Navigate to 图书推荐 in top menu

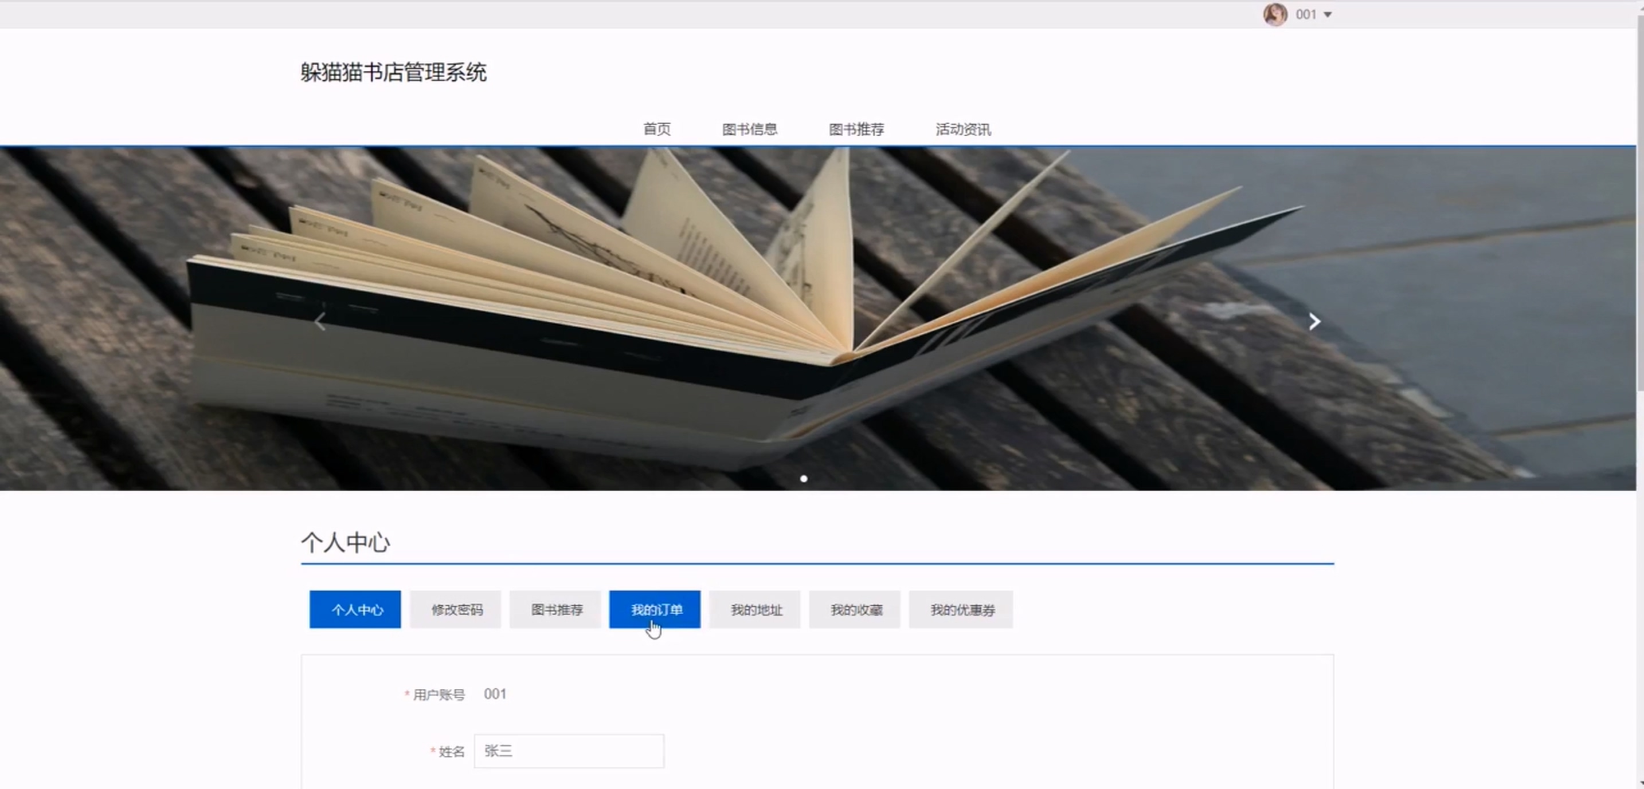tap(856, 129)
